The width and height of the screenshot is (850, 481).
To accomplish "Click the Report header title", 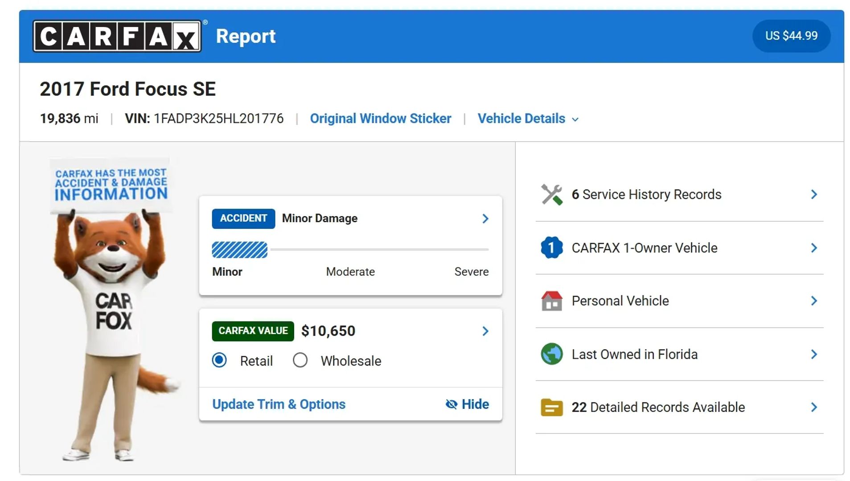I will point(246,36).
